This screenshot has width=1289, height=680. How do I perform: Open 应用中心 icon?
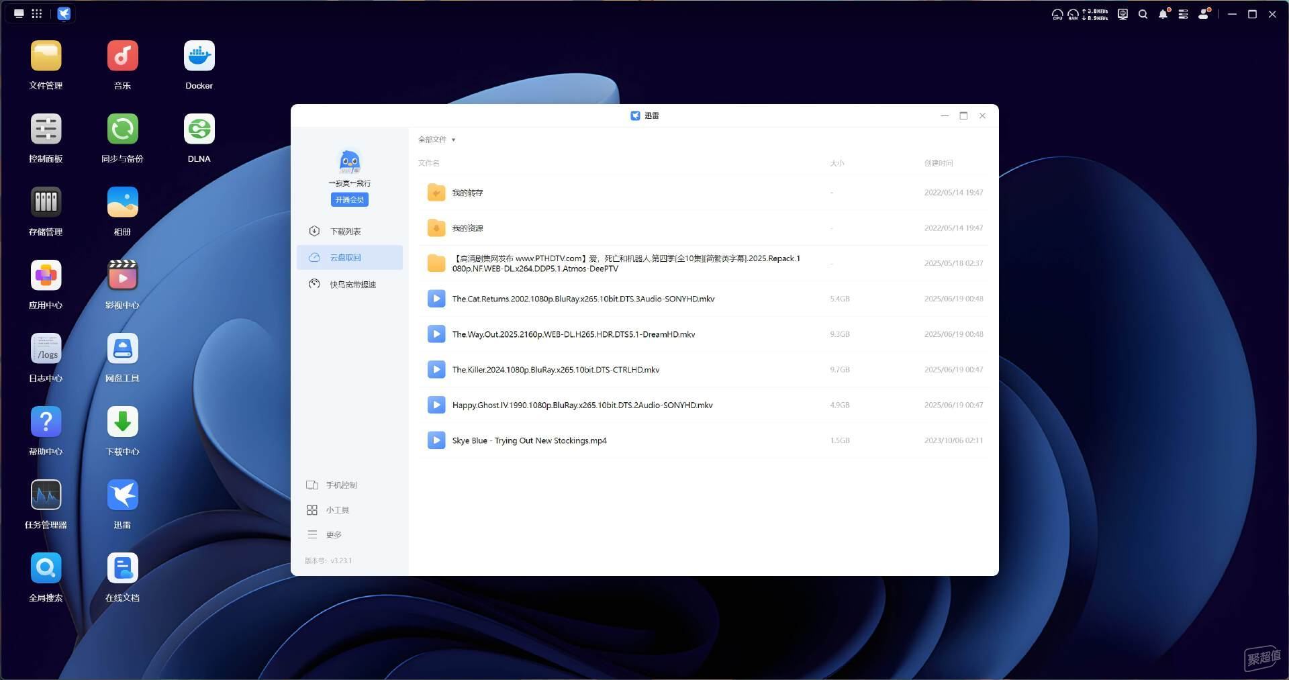tap(46, 275)
